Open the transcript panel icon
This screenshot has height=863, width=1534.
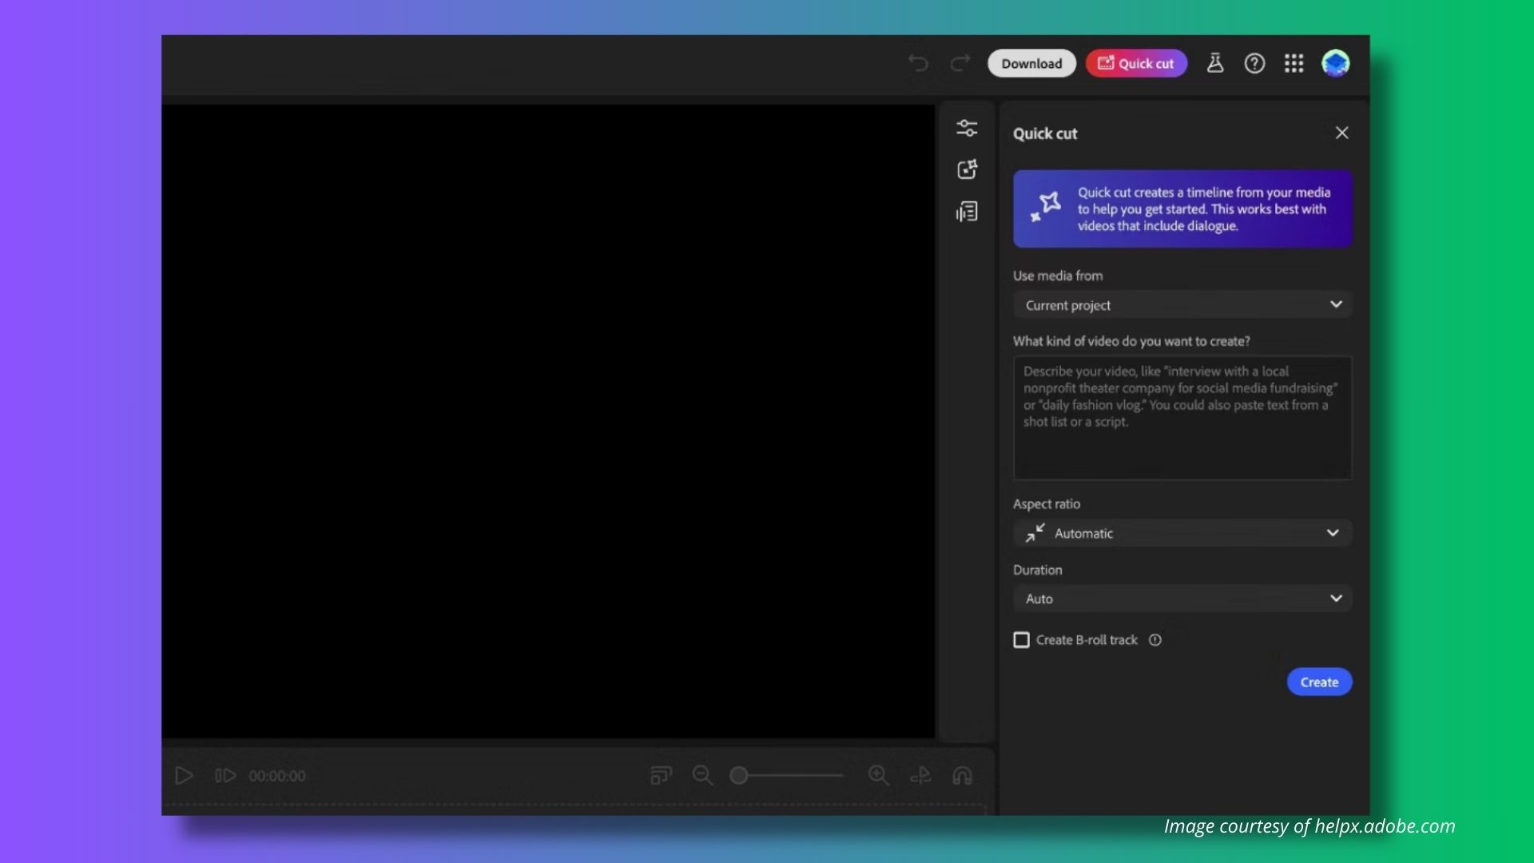coord(967,212)
